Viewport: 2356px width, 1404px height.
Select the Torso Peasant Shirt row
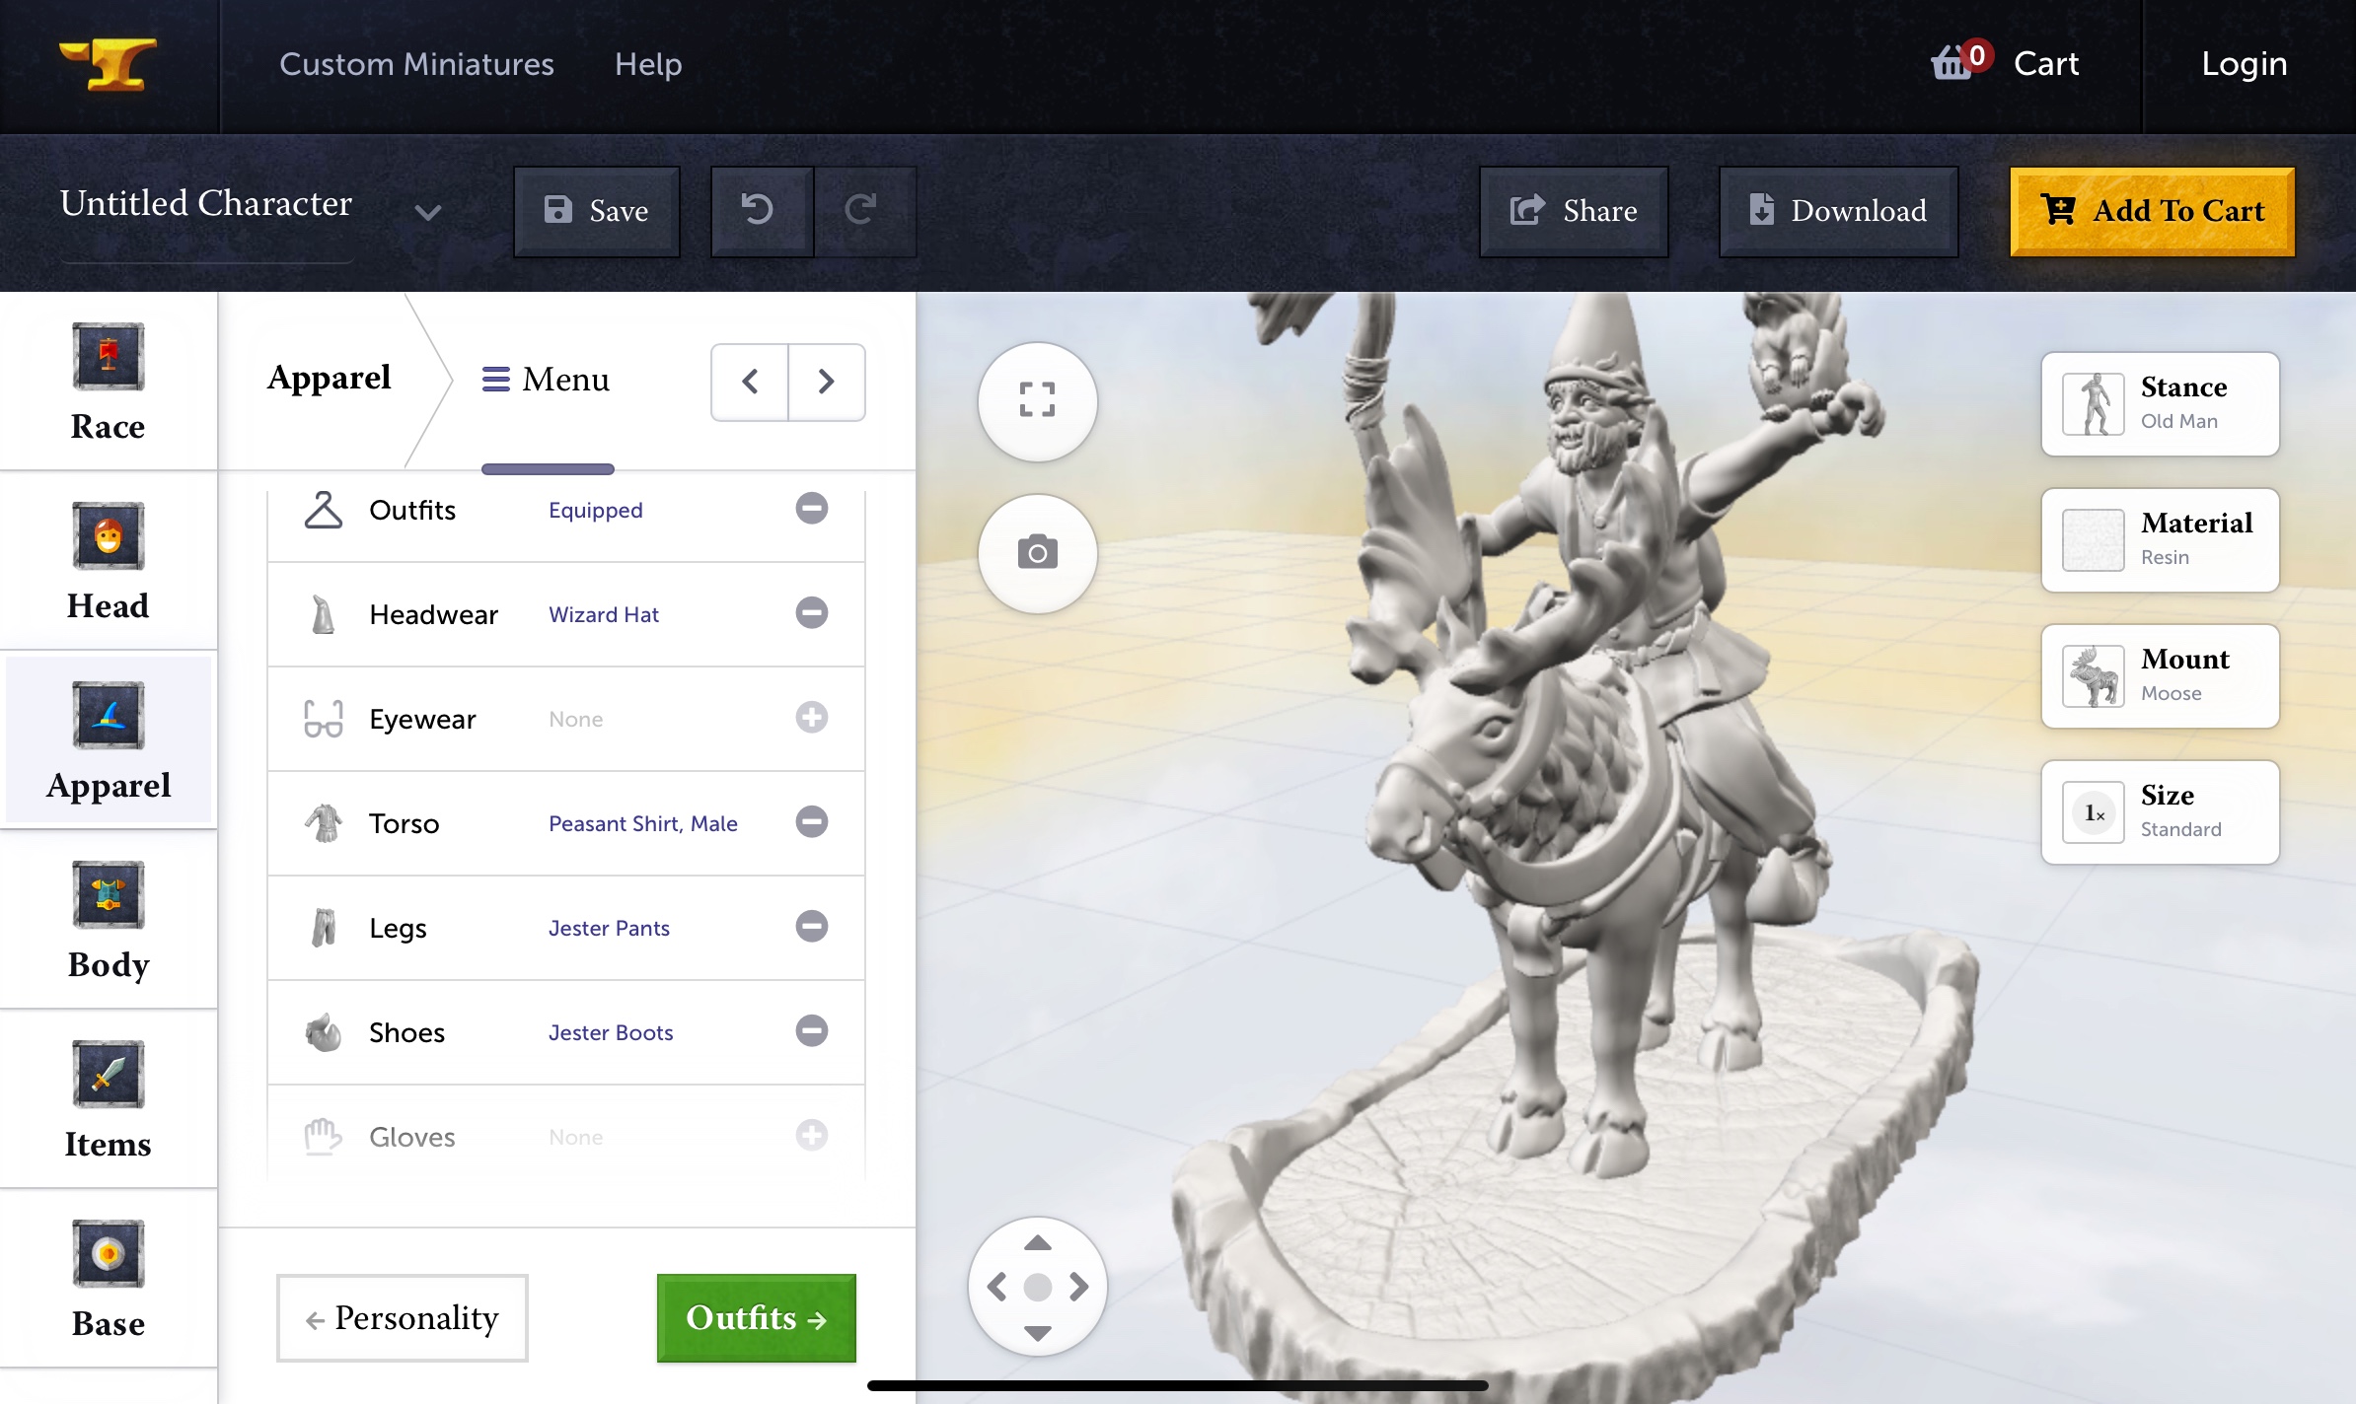click(565, 823)
